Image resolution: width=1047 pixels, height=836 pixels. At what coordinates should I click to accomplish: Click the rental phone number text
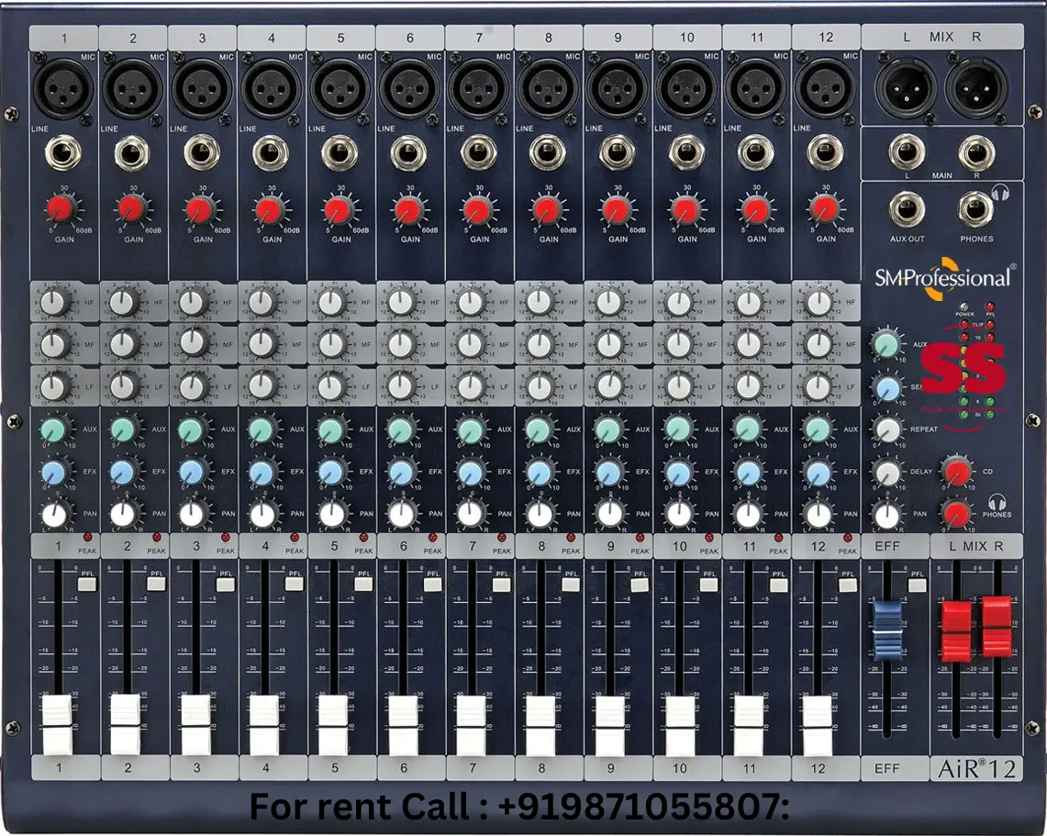(x=523, y=809)
